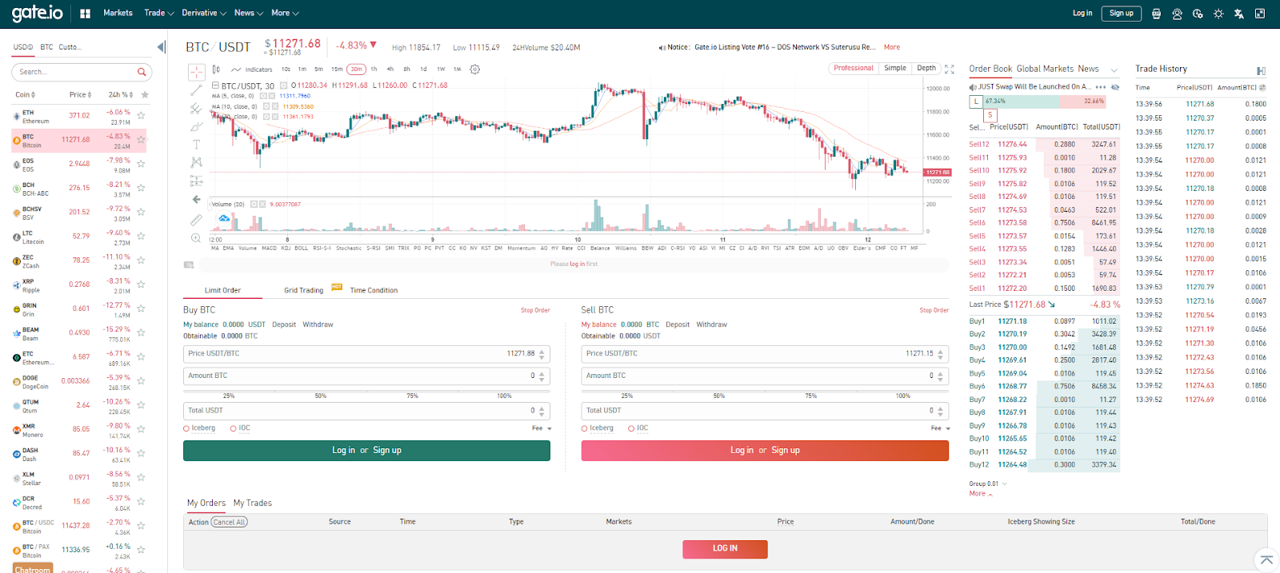Open the Sell form Fee dropdown

pos(941,428)
